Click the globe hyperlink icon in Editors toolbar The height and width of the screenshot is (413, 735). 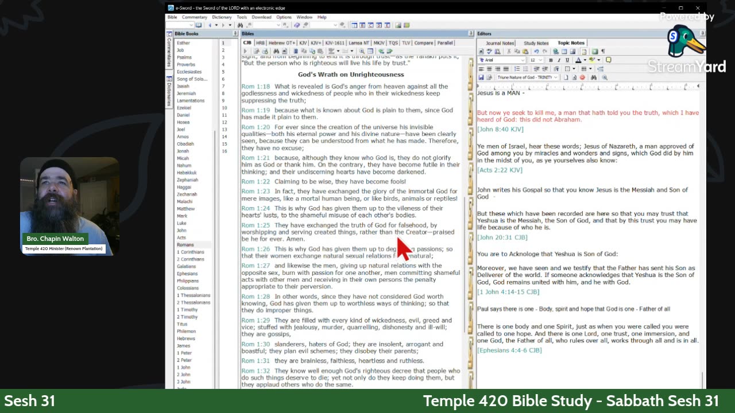[x=556, y=51]
